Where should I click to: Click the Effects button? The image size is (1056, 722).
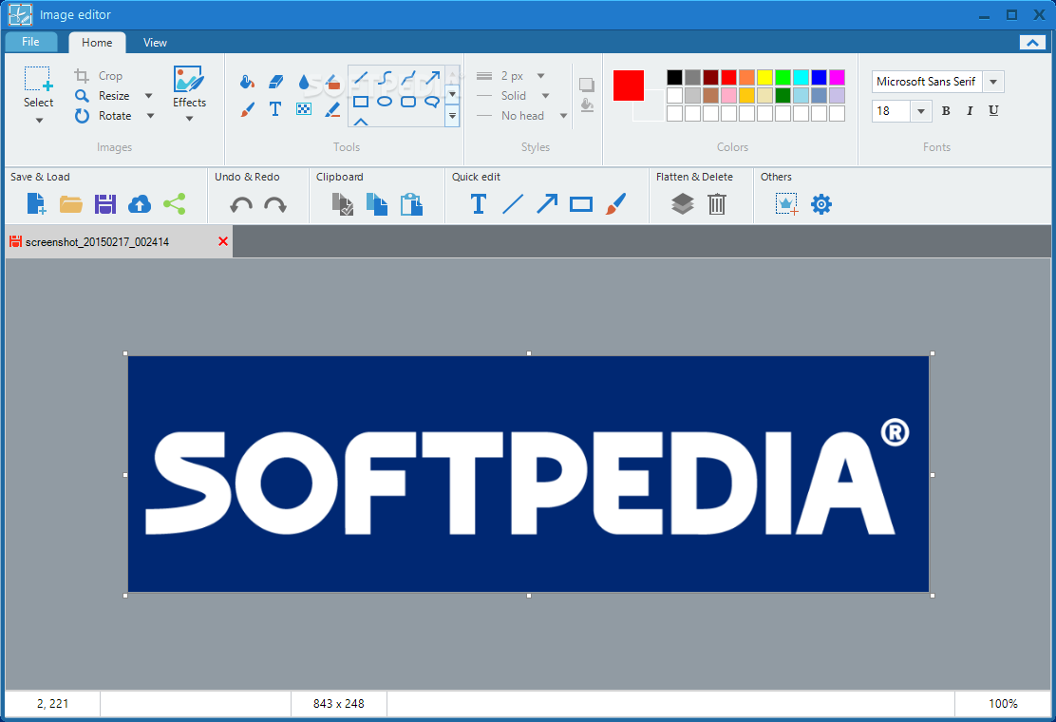189,86
